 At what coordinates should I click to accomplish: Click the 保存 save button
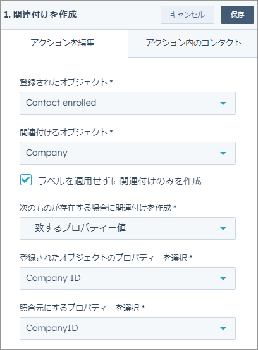(x=237, y=15)
